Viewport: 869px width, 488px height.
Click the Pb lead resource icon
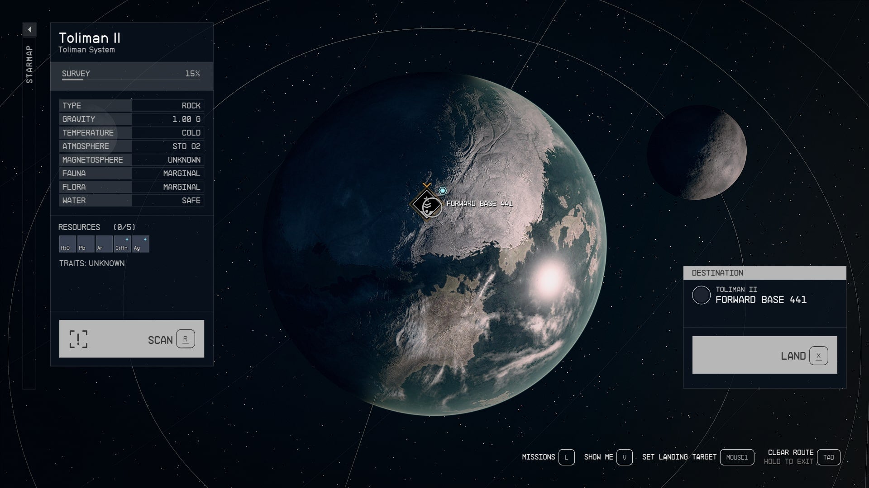pos(85,244)
